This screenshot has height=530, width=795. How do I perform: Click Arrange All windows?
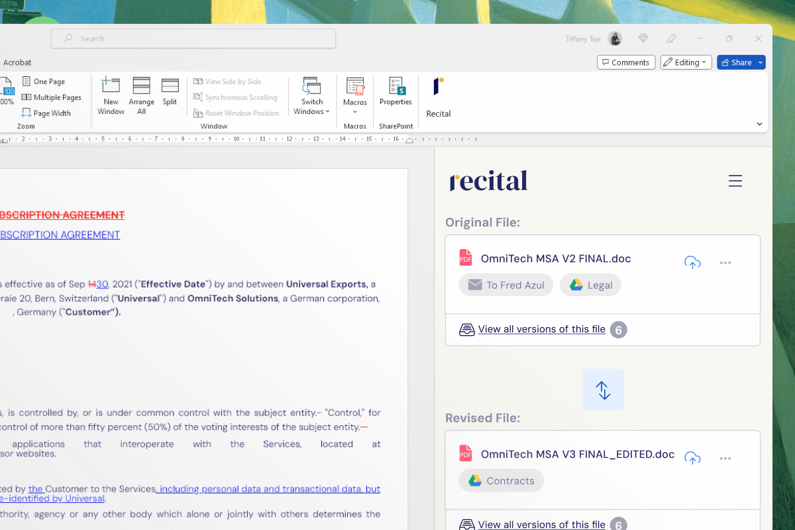tap(141, 96)
